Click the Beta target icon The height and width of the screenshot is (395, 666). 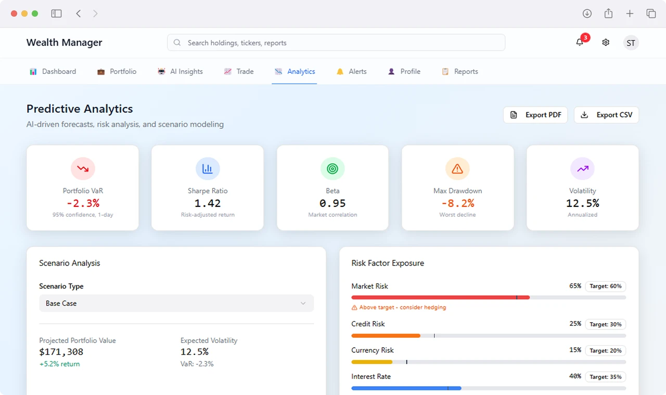(x=332, y=168)
